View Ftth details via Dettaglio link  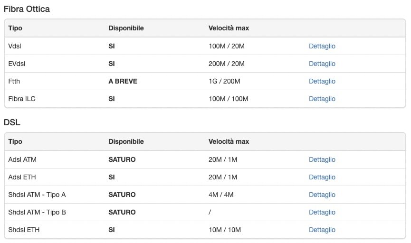tap(322, 82)
